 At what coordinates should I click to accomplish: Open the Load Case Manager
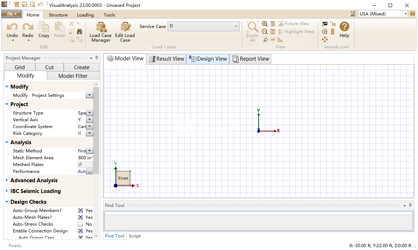coord(100,32)
